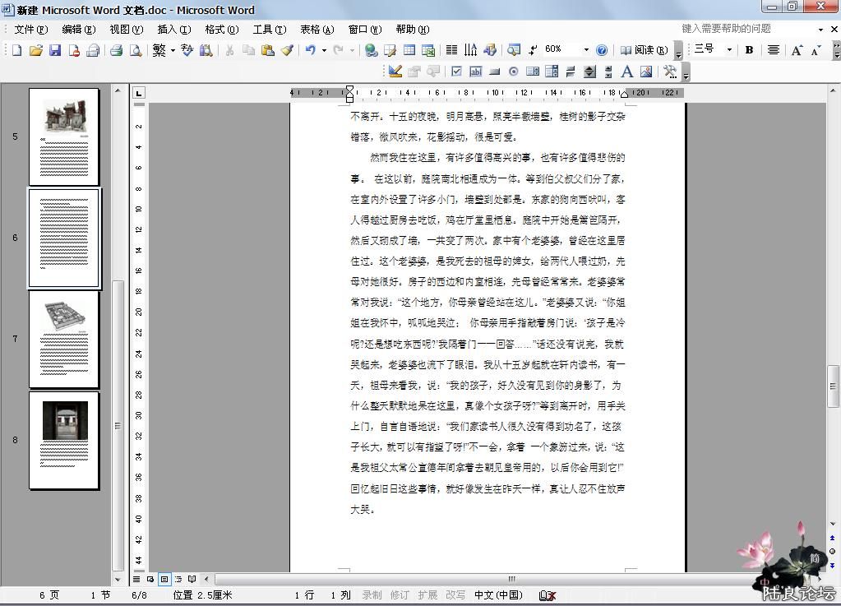This screenshot has height=606, width=841.
Task: Open the 格式 (Format) menu
Action: (221, 29)
